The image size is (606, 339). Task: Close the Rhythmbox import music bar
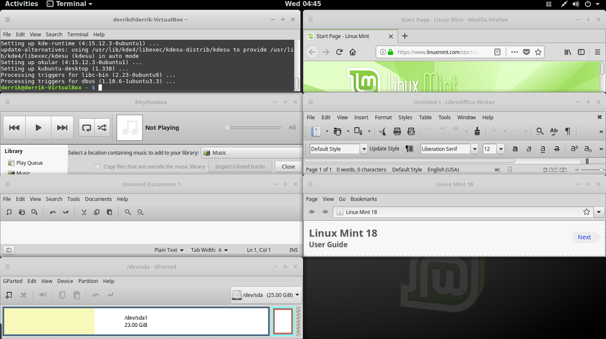(288, 166)
